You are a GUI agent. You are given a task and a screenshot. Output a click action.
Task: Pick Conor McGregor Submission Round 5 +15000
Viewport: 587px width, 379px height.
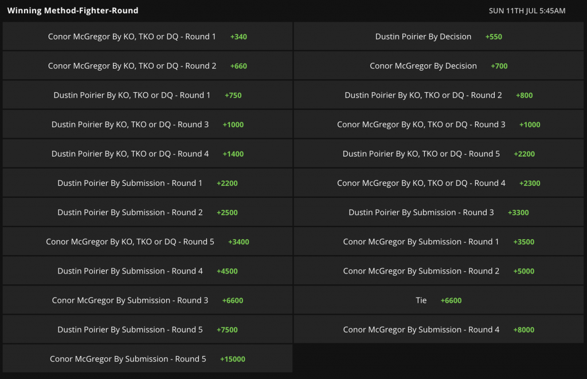147,359
